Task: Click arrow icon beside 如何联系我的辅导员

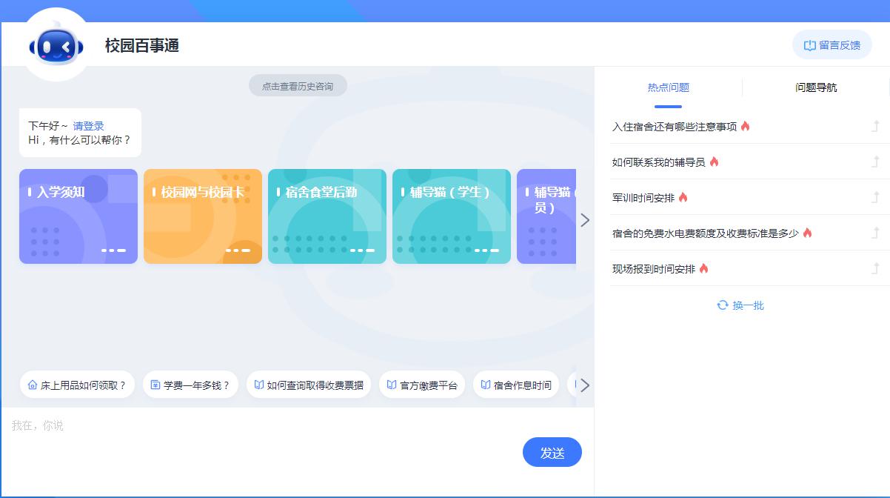Action: (x=875, y=162)
